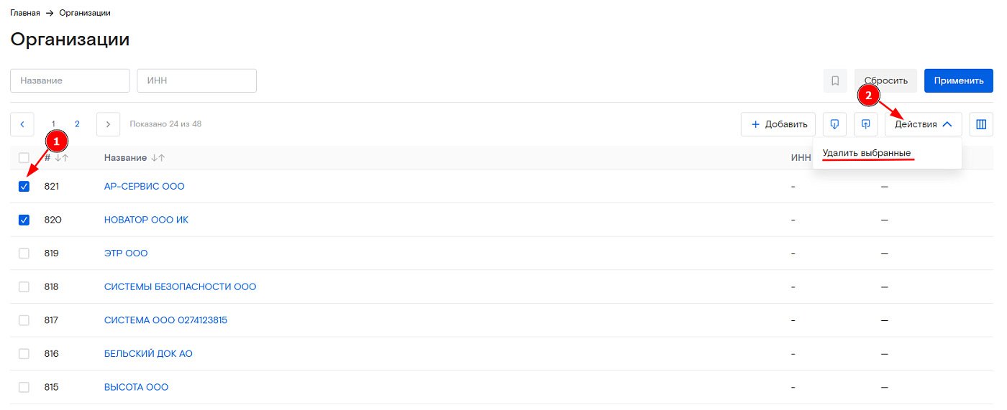
Task: Uncheck the checkbox for row 821
Action: click(24, 187)
